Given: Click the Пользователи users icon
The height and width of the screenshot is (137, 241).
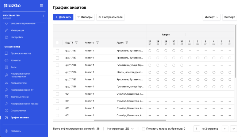Looking at the screenshot, I should pos(6,83).
